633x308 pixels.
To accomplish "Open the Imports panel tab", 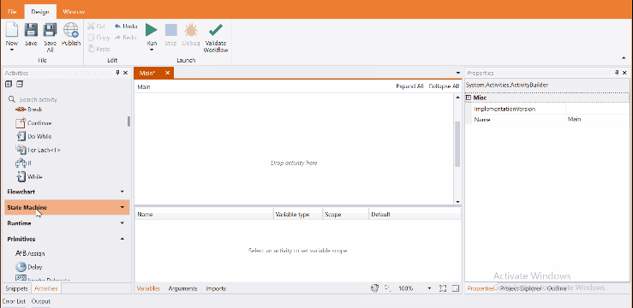I will (x=216, y=288).
